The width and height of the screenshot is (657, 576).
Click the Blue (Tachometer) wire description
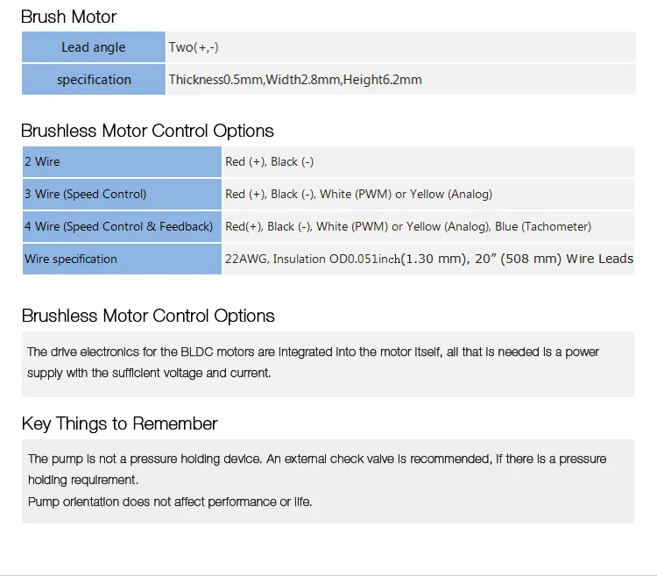pos(543,226)
